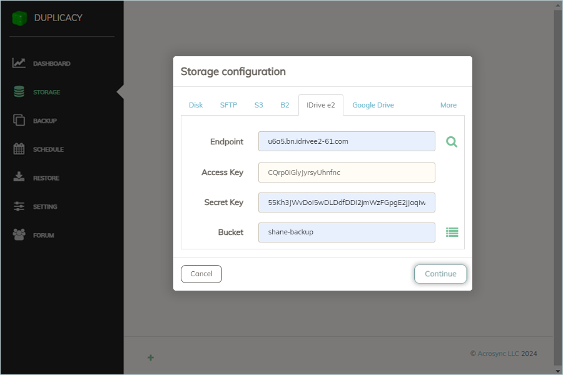
Task: Open the Forum people icon
Action: [x=19, y=235]
